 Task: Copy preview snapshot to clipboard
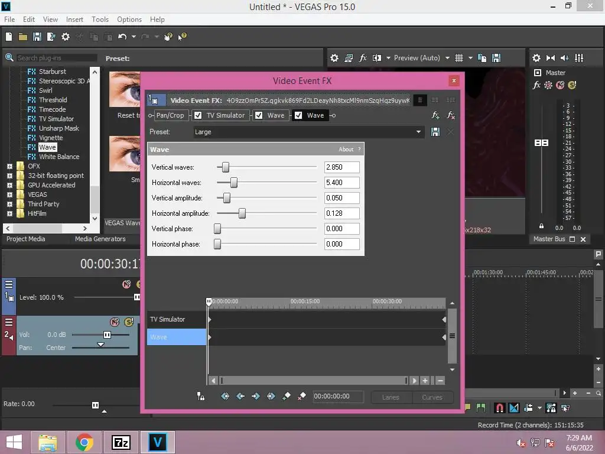coord(482,58)
